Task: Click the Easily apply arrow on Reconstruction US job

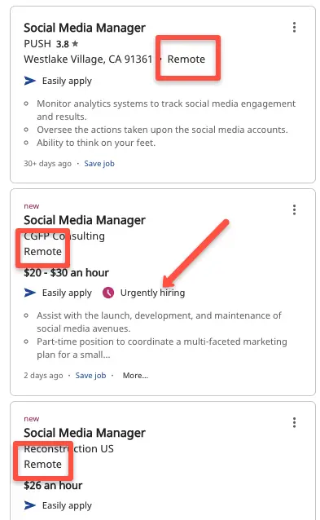Action: click(30, 505)
